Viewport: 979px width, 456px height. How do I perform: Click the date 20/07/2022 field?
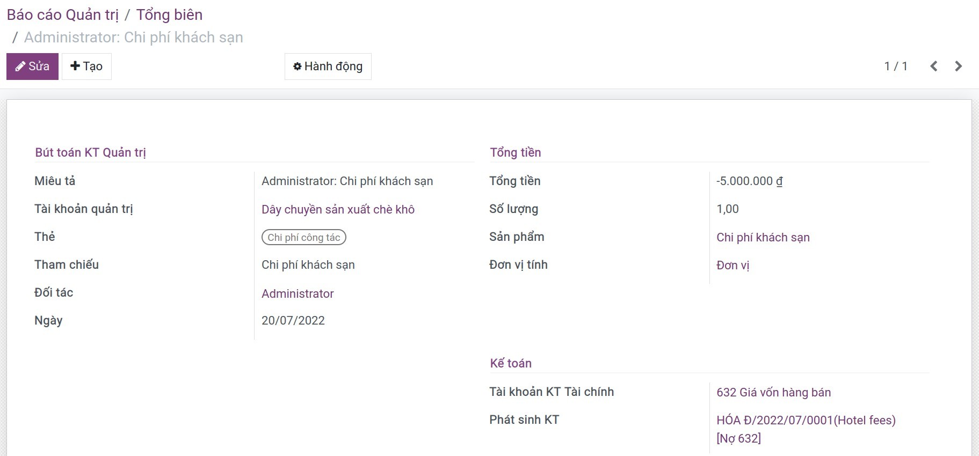[293, 320]
